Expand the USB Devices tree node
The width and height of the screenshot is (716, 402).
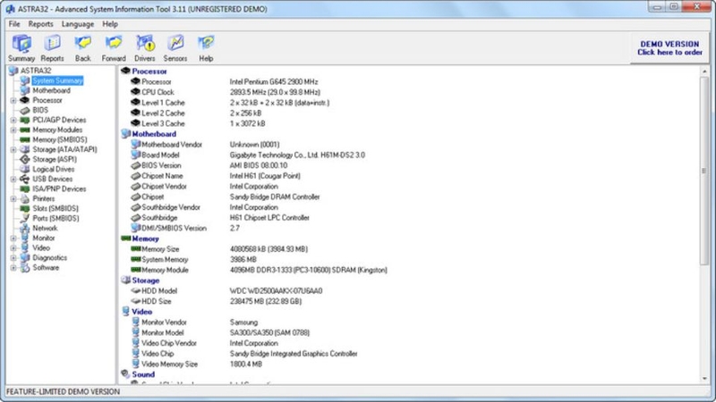(13, 180)
